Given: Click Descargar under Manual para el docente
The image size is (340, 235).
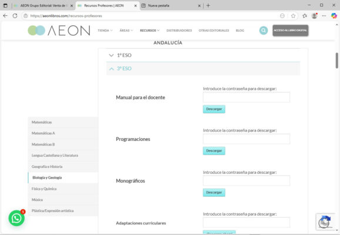Looking at the screenshot, I should pos(214,109).
